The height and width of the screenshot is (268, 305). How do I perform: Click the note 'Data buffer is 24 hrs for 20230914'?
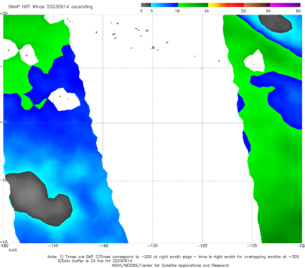point(95,261)
